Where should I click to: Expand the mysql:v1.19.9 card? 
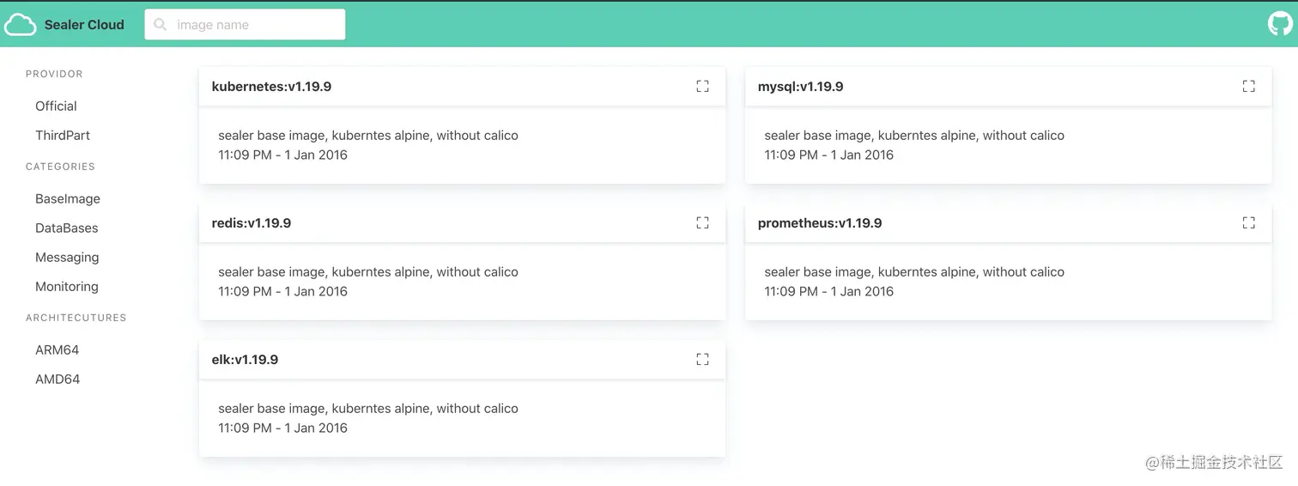(x=1248, y=86)
